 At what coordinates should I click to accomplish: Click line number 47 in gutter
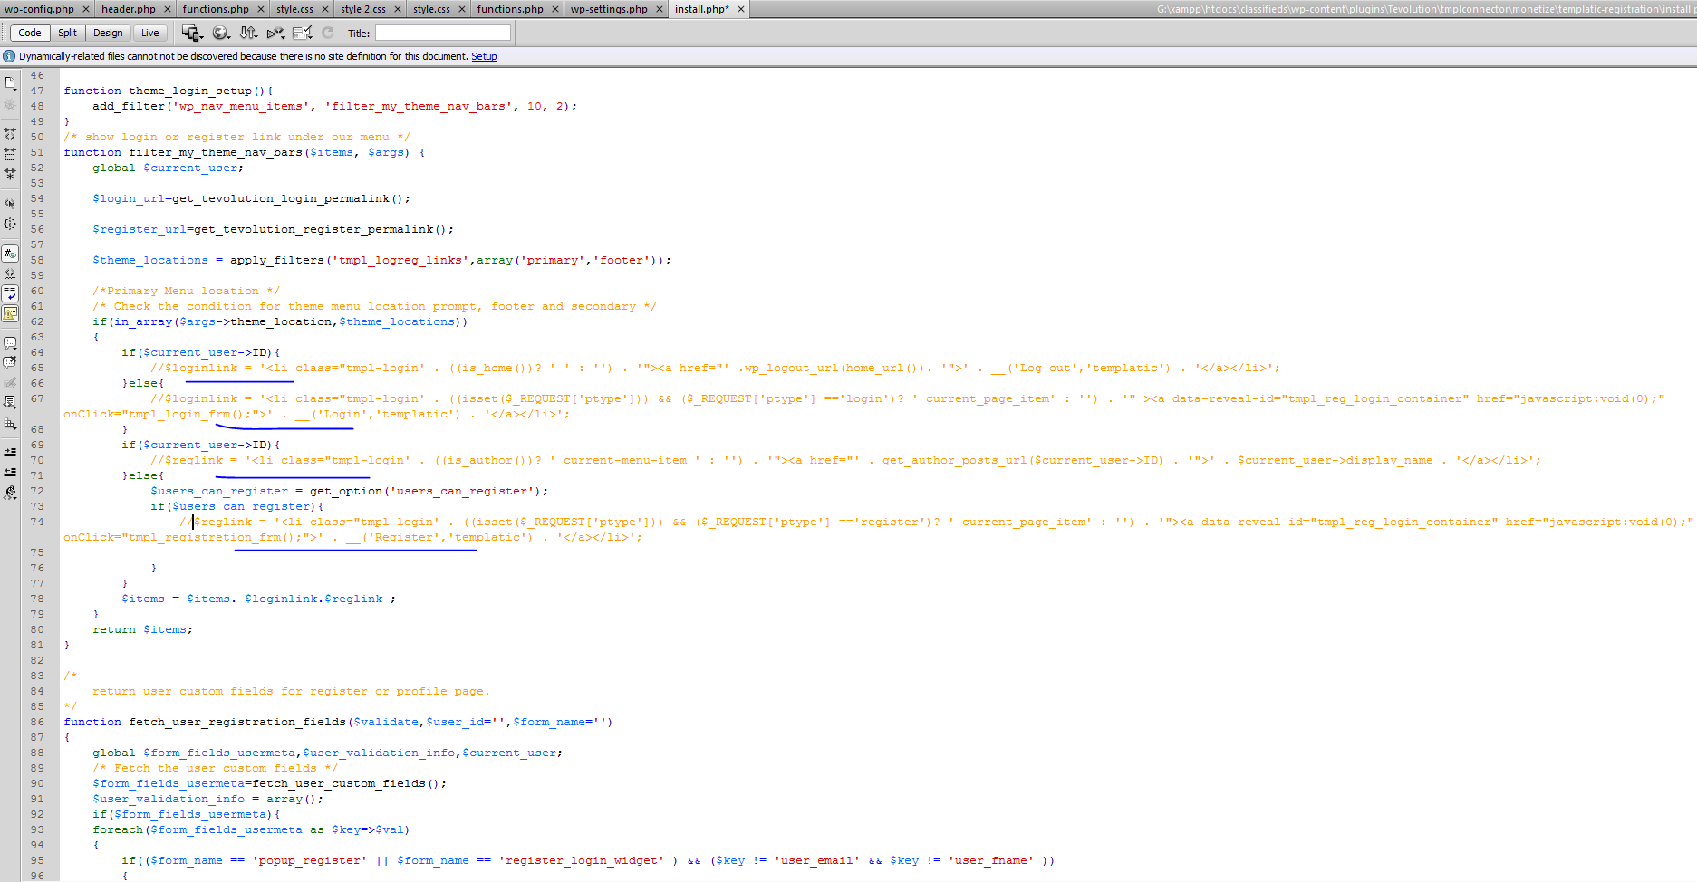pyautogui.click(x=37, y=91)
